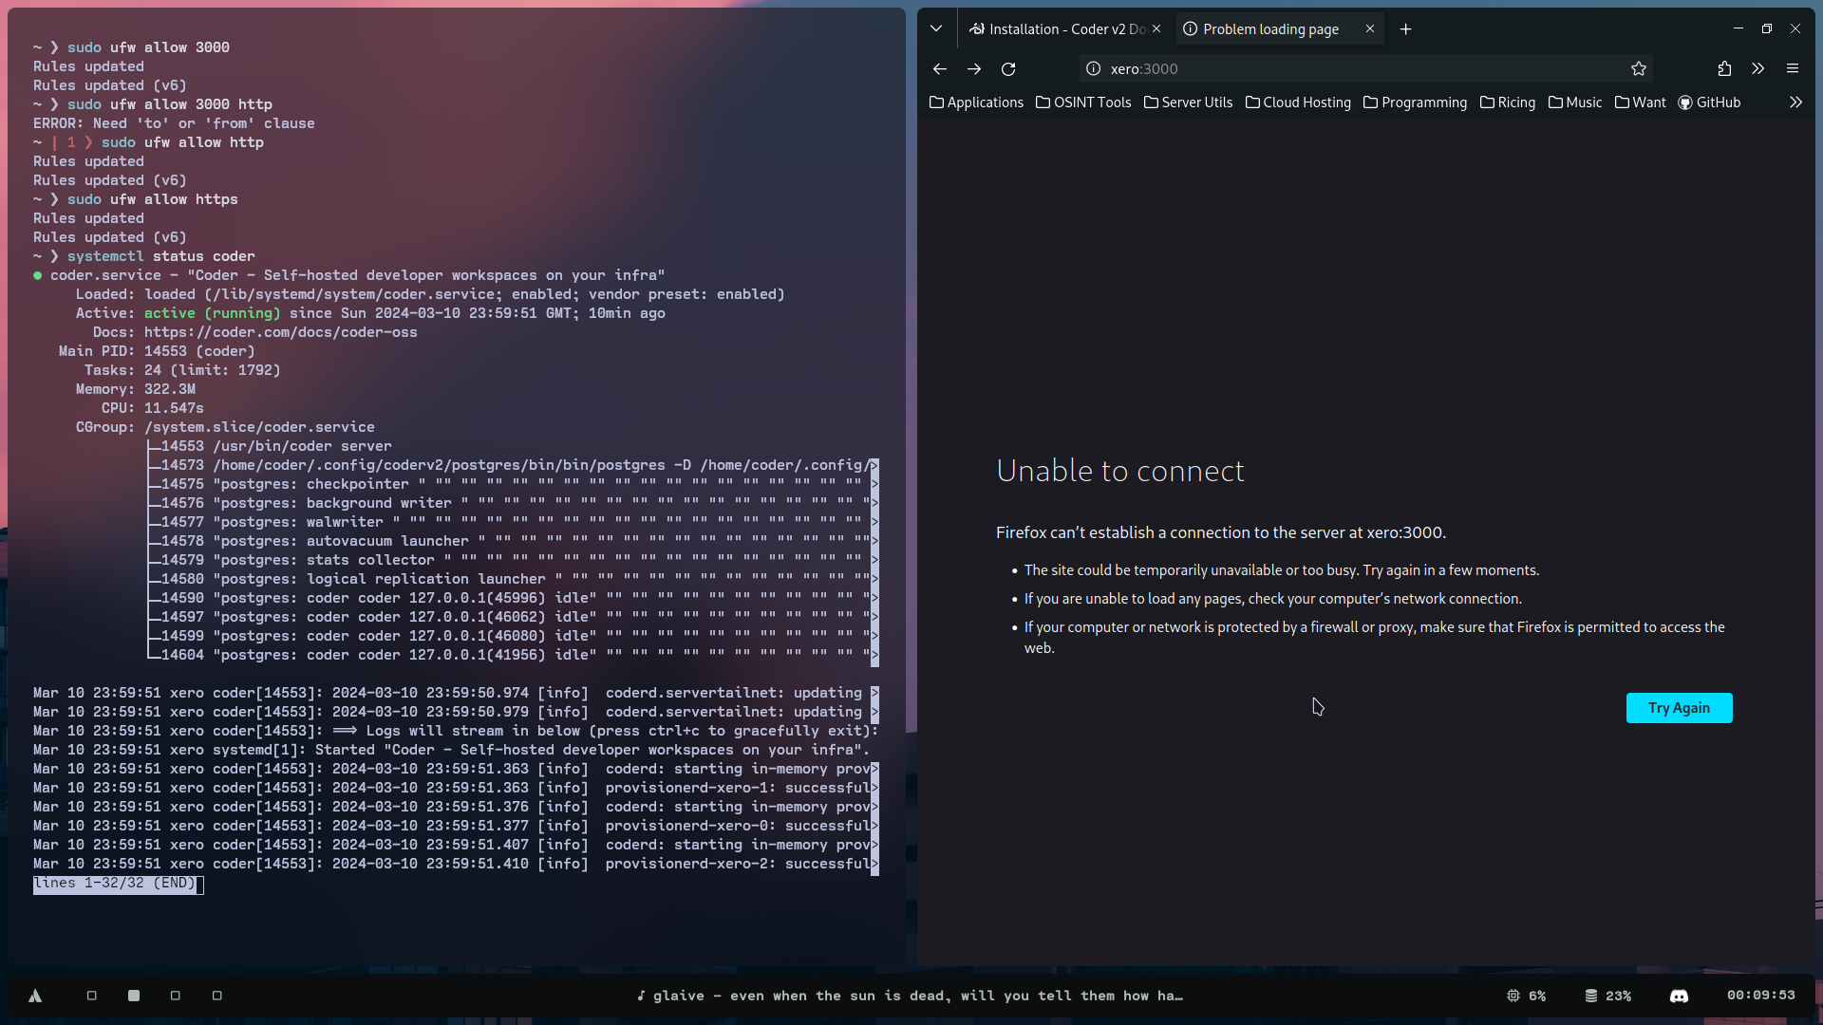Open the GitHub bookmark link
This screenshot has width=1823, height=1025.
tap(1709, 102)
